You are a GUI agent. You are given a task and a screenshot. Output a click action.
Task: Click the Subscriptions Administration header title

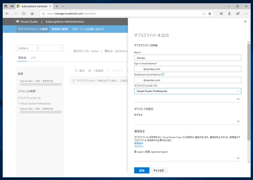(x=65, y=22)
